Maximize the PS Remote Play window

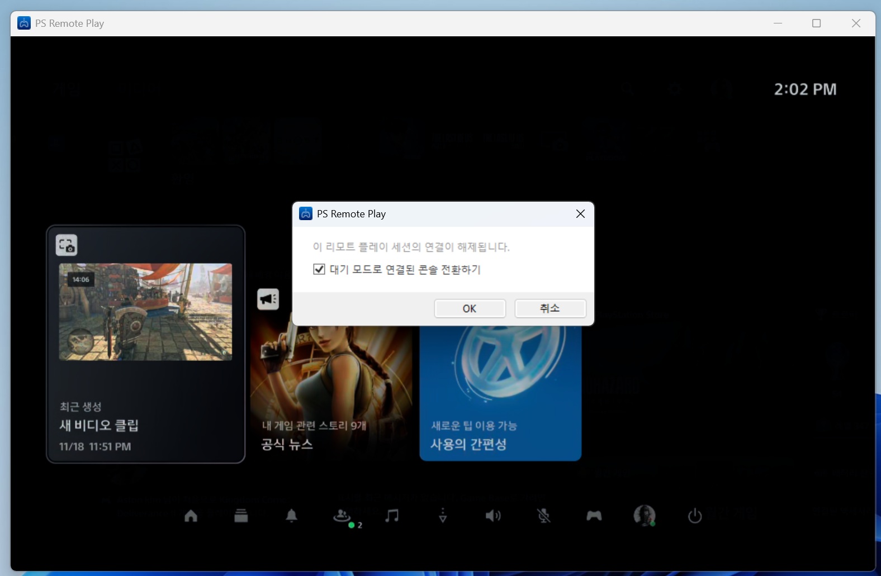coord(816,23)
